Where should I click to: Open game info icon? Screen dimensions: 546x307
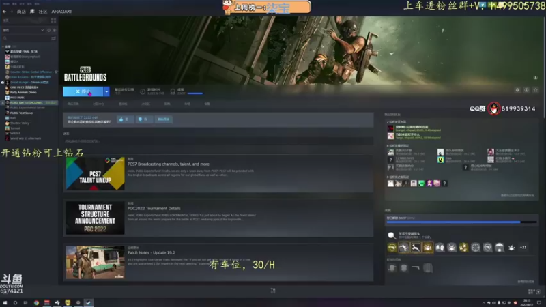tap(526, 90)
